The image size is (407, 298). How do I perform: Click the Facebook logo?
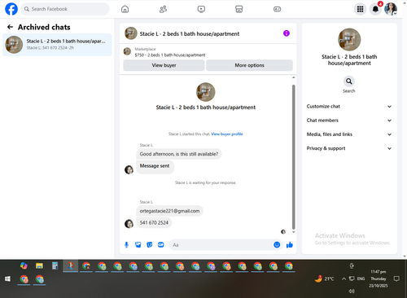coord(11,9)
